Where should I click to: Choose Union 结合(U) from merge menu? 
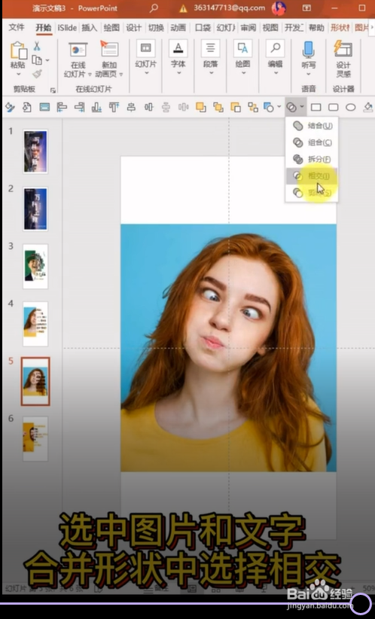tap(312, 126)
